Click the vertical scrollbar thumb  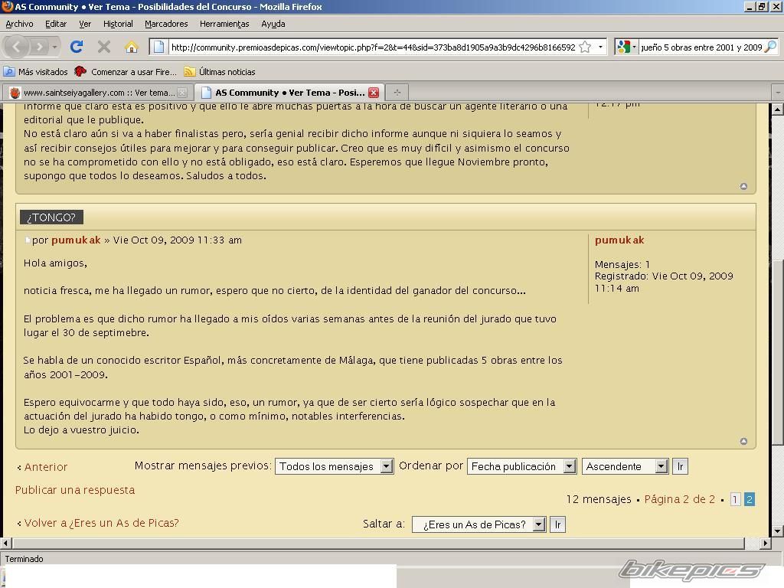[778, 351]
